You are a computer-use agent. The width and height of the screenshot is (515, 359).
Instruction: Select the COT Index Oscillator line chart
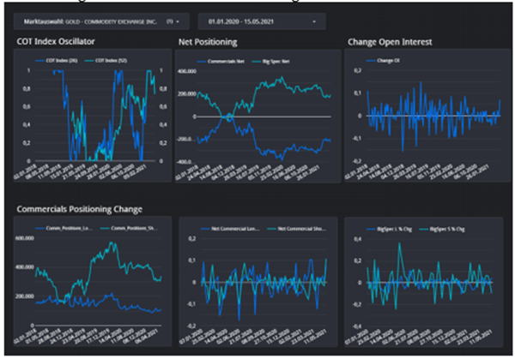click(93, 116)
